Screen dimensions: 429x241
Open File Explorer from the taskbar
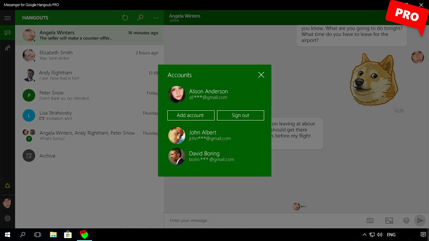[x=53, y=235]
